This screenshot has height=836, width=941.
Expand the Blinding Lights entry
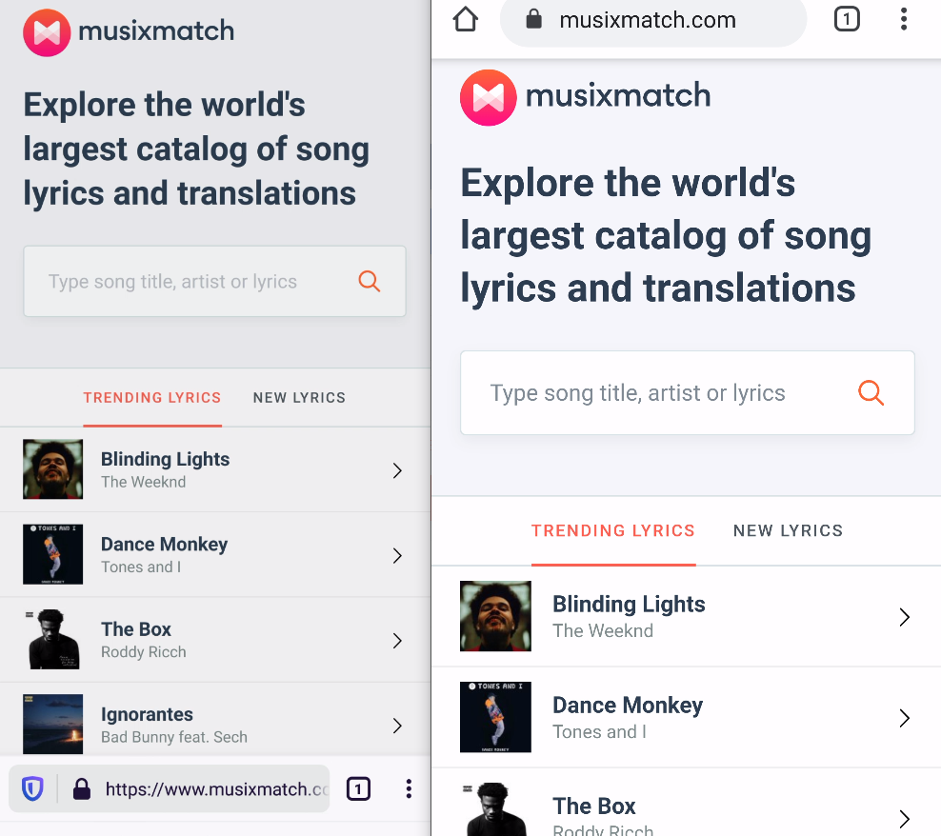pos(904,617)
